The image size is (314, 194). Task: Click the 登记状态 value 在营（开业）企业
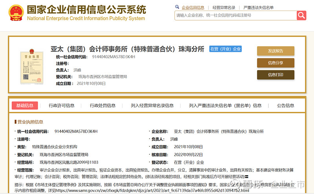(x=189, y=162)
